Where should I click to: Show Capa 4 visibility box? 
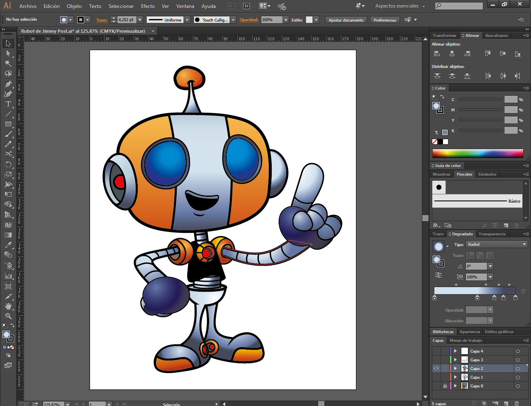pos(436,351)
